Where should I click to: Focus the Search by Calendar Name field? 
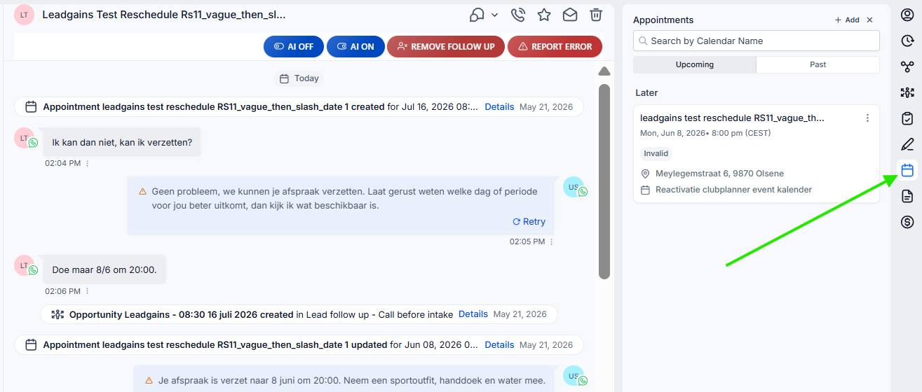coord(757,41)
